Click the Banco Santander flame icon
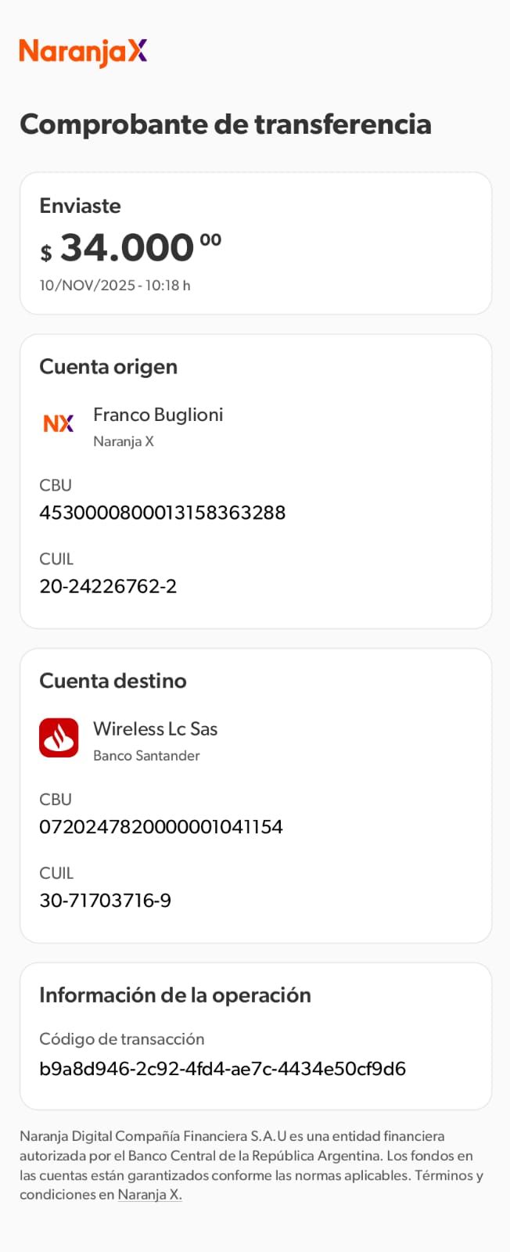The image size is (510, 1252). (59, 738)
